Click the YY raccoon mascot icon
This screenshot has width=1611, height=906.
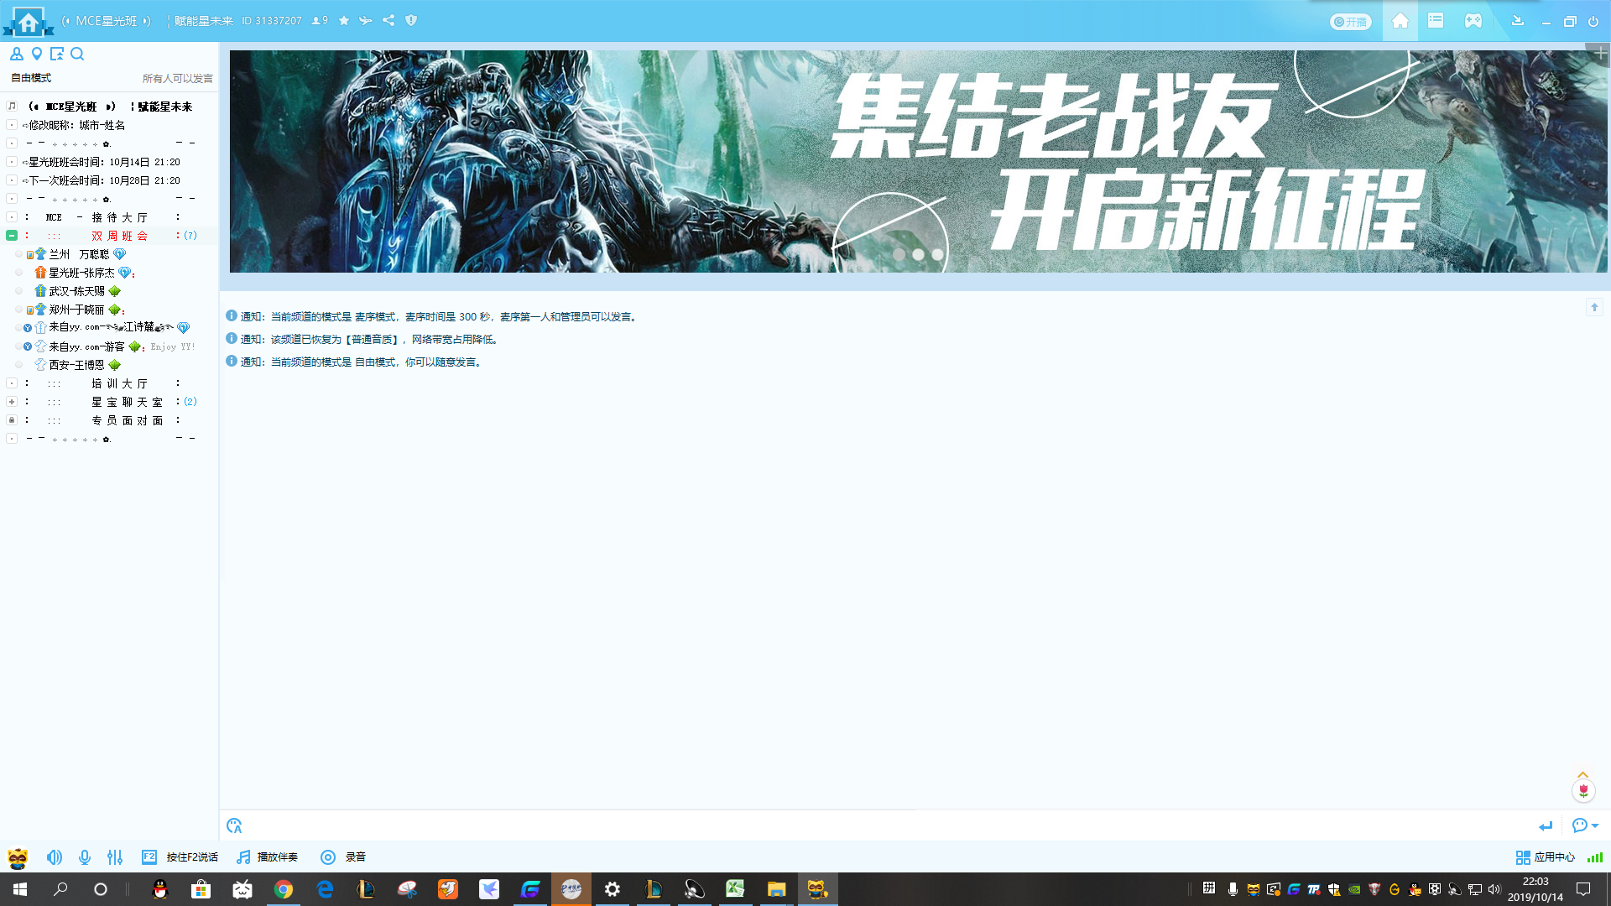[18, 857]
